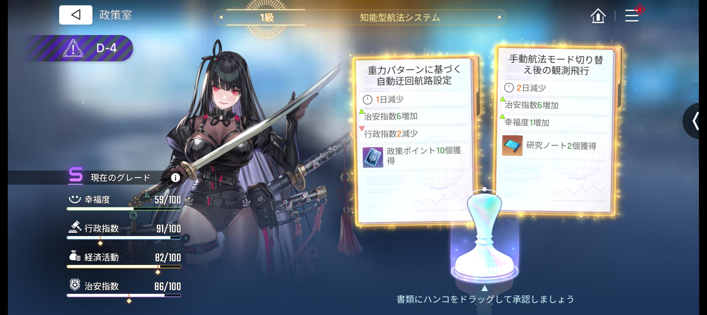
Task: Click the 幸福度 progress bar
Action: [x=124, y=209]
